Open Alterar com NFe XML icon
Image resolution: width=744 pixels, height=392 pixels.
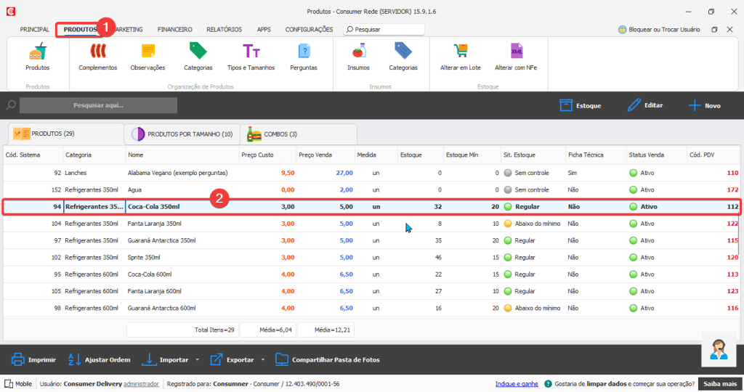coord(517,53)
